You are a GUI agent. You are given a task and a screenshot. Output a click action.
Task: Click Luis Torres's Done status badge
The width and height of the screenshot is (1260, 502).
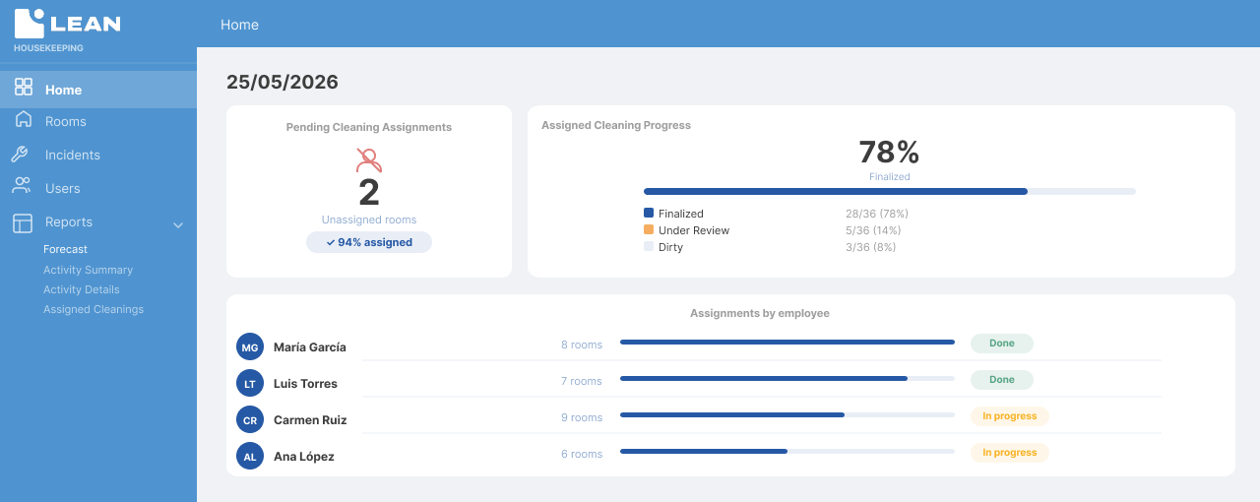[1002, 380]
